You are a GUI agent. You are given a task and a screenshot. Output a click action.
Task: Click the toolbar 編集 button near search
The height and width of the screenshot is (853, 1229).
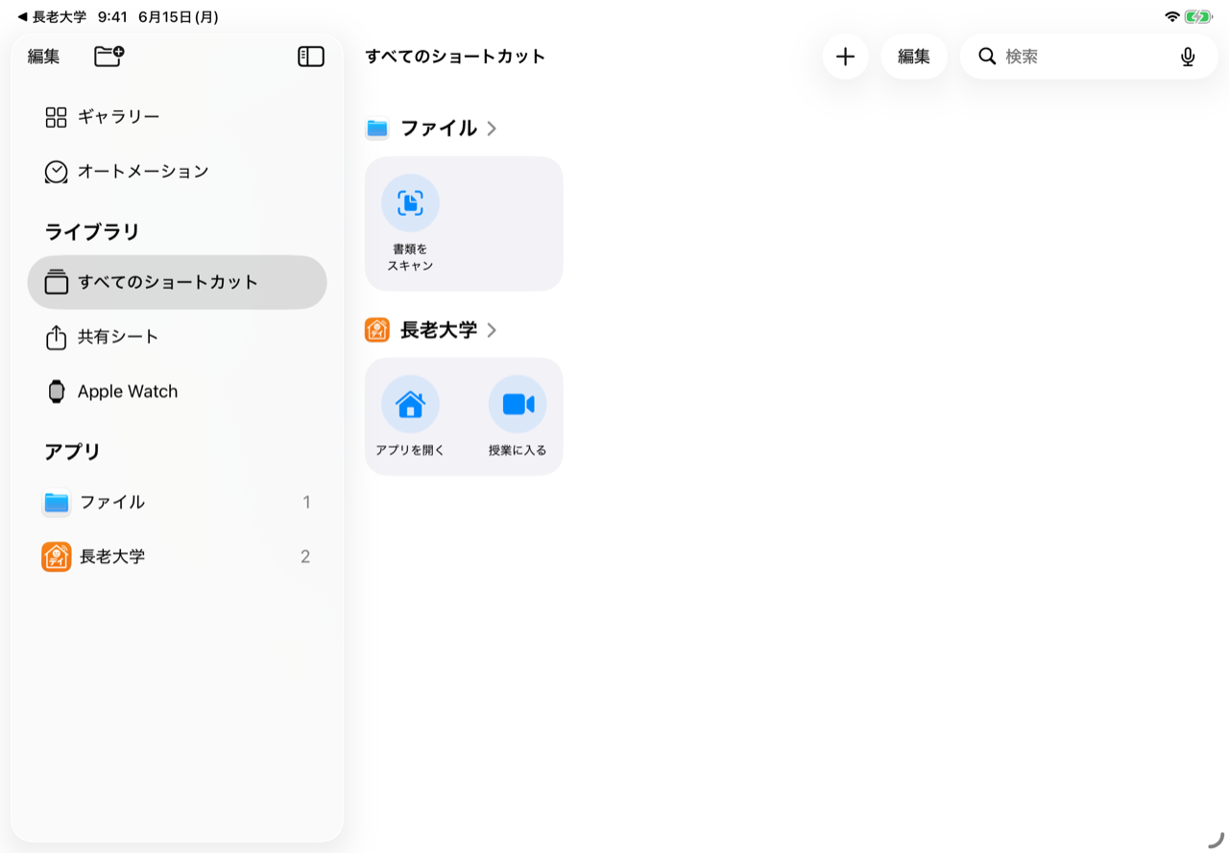pyautogui.click(x=914, y=57)
